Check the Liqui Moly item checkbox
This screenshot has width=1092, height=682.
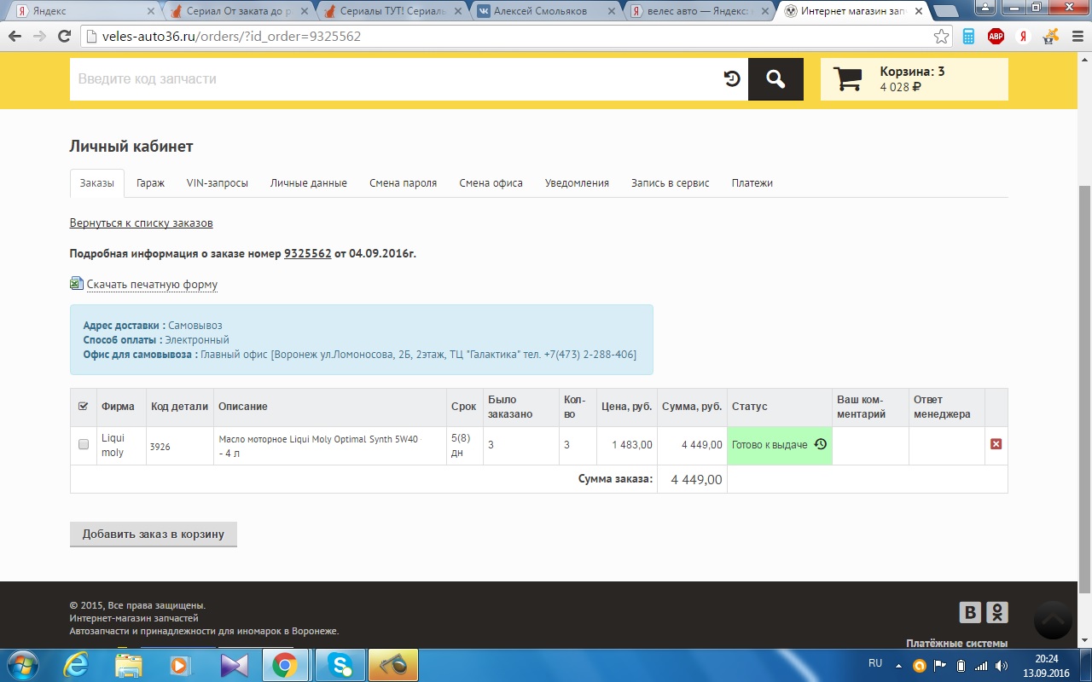(84, 444)
